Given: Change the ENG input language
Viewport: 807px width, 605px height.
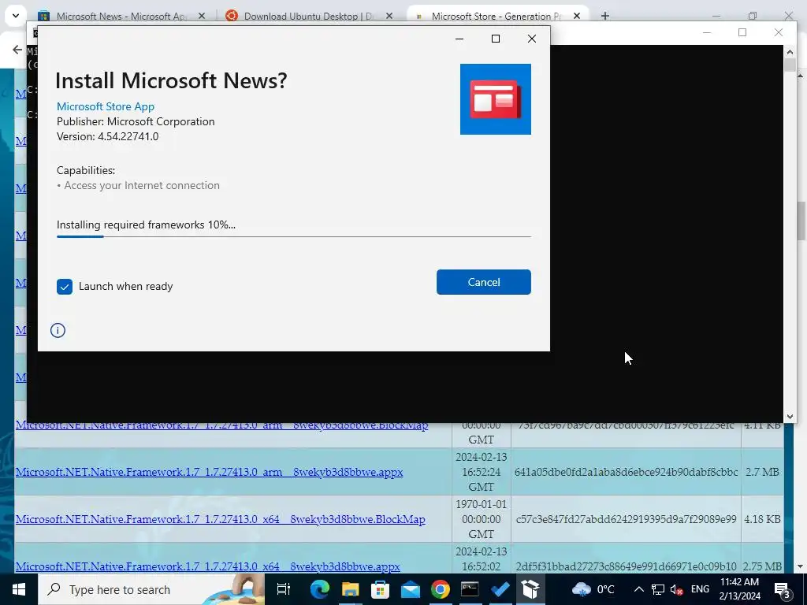Looking at the screenshot, I should coord(700,589).
